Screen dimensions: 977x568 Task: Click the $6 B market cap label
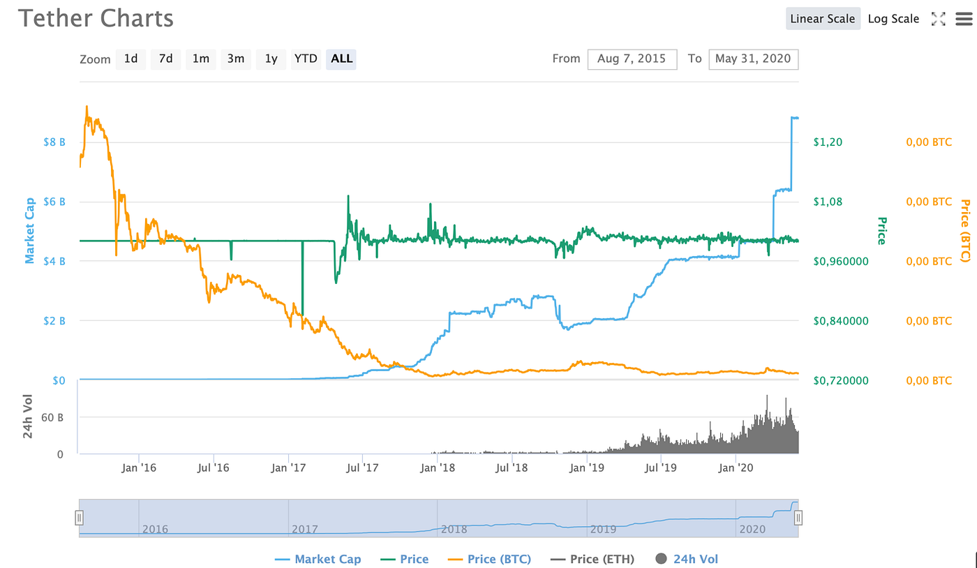pos(54,201)
